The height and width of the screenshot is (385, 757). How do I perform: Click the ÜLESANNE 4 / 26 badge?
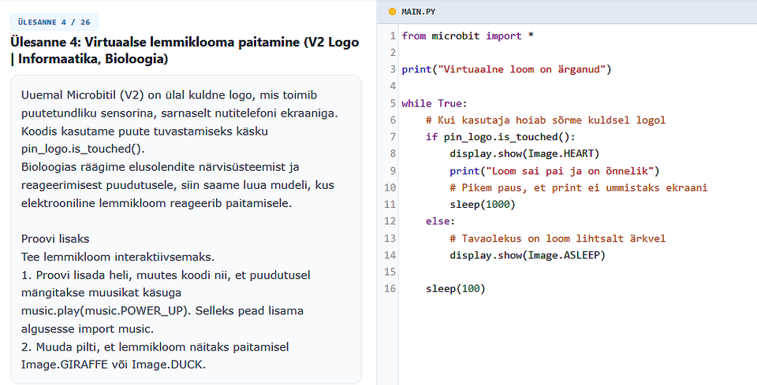54,22
